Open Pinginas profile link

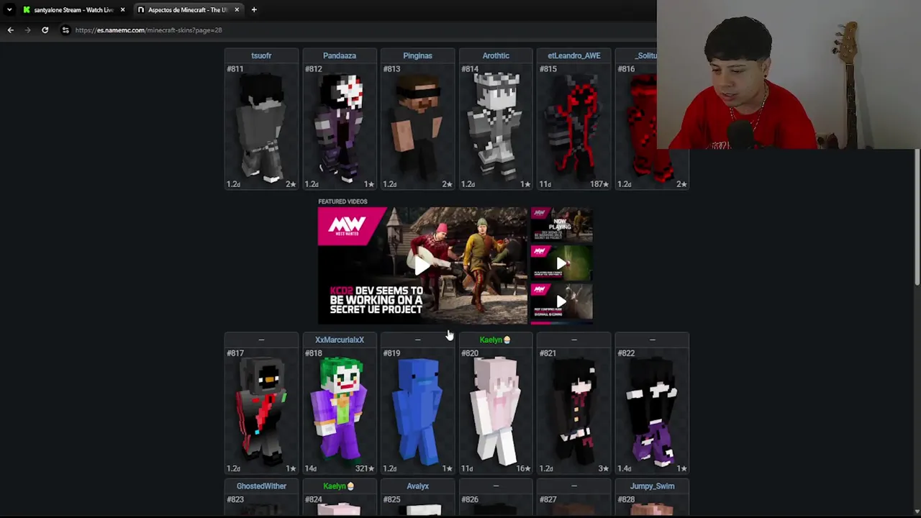coord(417,55)
